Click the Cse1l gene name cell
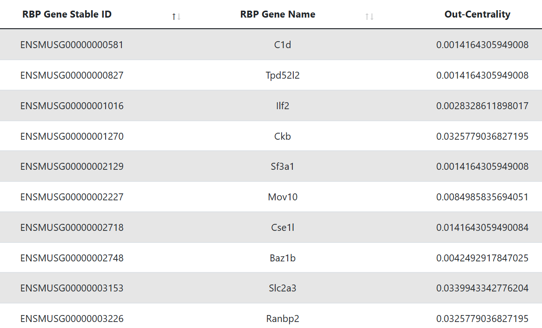Viewport: 542px width, 328px height. pyautogui.click(x=283, y=228)
